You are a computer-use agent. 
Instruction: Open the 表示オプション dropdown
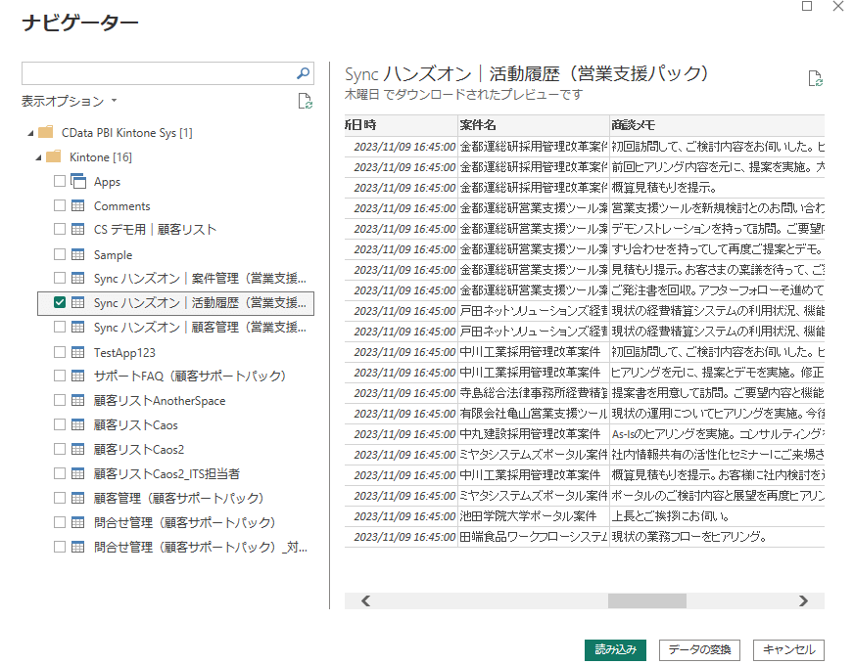[70, 101]
